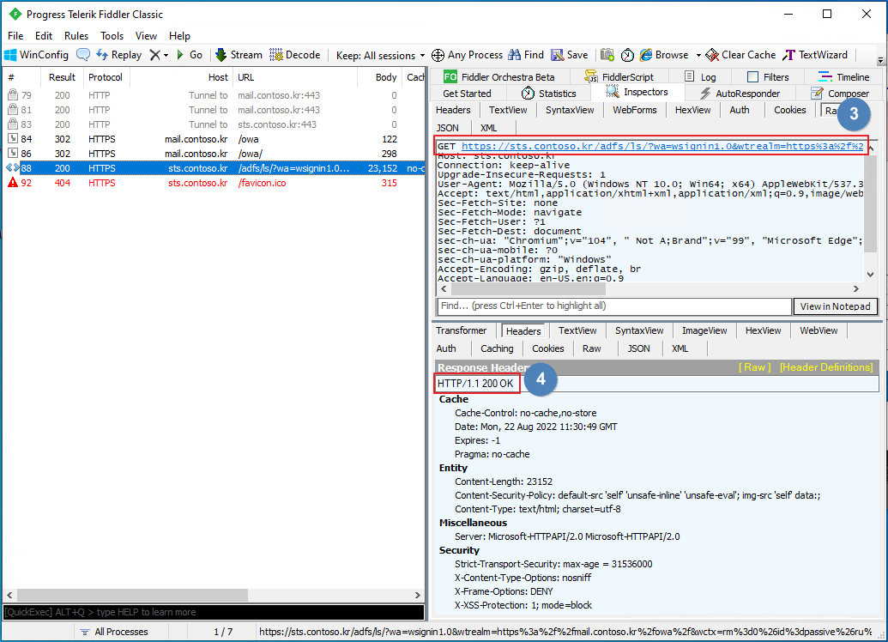Click the sts.contoso.kr request URL link
Screen dimensions: 888x642
click(x=662, y=146)
